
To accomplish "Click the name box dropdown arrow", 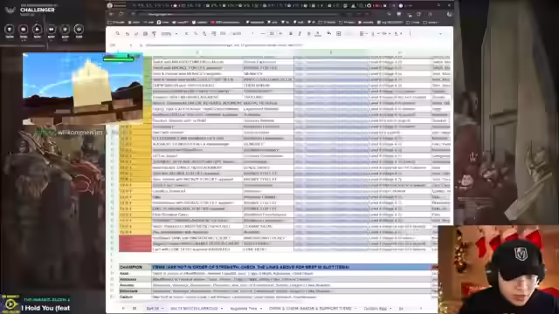I will 130,45.
